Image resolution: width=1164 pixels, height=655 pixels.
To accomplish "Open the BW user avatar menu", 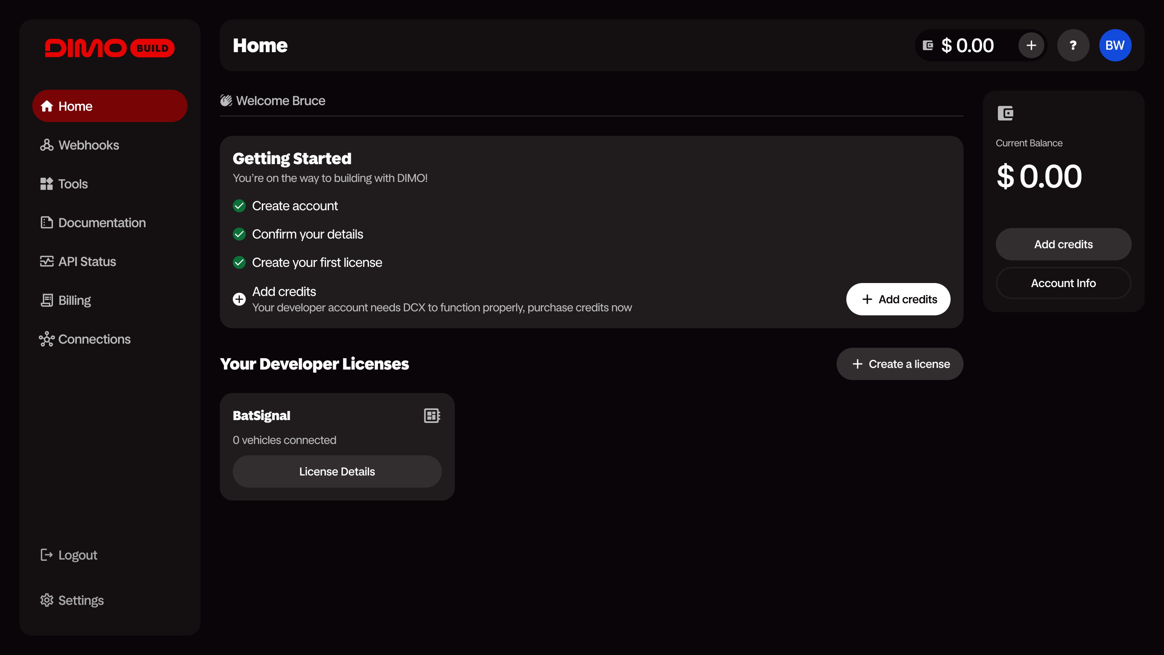I will pyautogui.click(x=1115, y=45).
